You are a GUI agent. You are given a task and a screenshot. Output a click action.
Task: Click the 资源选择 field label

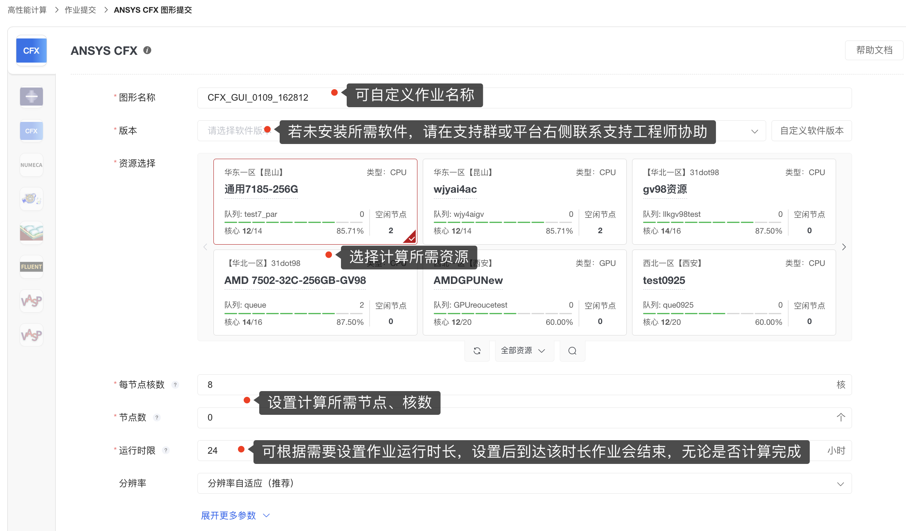(137, 163)
